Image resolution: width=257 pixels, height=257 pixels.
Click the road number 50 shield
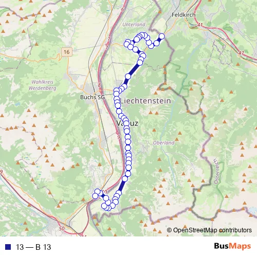tap(62, 229)
